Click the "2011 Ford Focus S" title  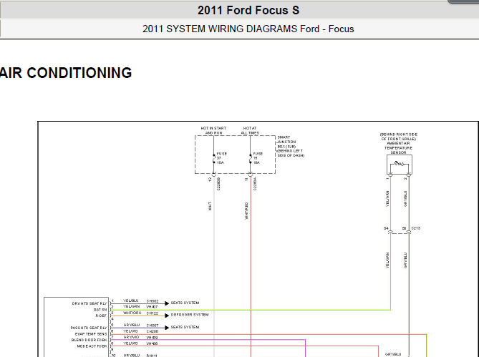(248, 11)
